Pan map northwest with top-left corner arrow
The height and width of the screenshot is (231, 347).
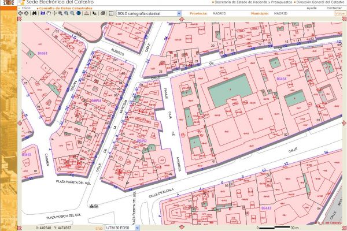tap(20, 19)
